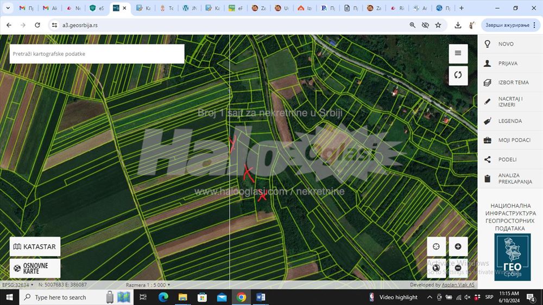
Task: Toggle the Osnovne Karte basemap button
Action: (35, 268)
